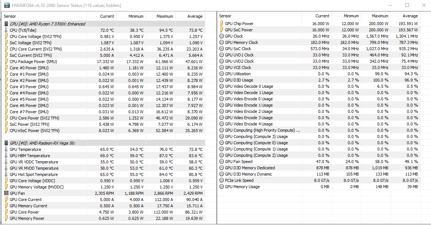Viewport: 431px width, 225px height.
Task: Click the lightning icon beside GPU SoC Power
Action: 222,30
